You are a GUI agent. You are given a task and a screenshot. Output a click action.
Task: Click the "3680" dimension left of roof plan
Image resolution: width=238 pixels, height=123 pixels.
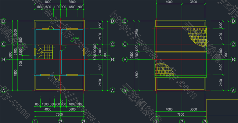pyautogui.click(x=137, y=33)
